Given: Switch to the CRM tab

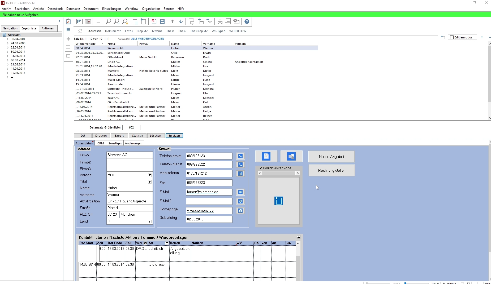Looking at the screenshot, I should 101,143.
